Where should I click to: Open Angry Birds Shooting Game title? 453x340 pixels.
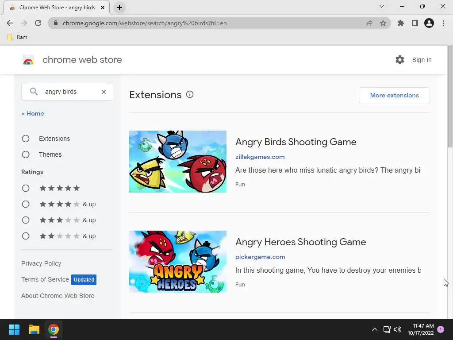[x=296, y=142]
